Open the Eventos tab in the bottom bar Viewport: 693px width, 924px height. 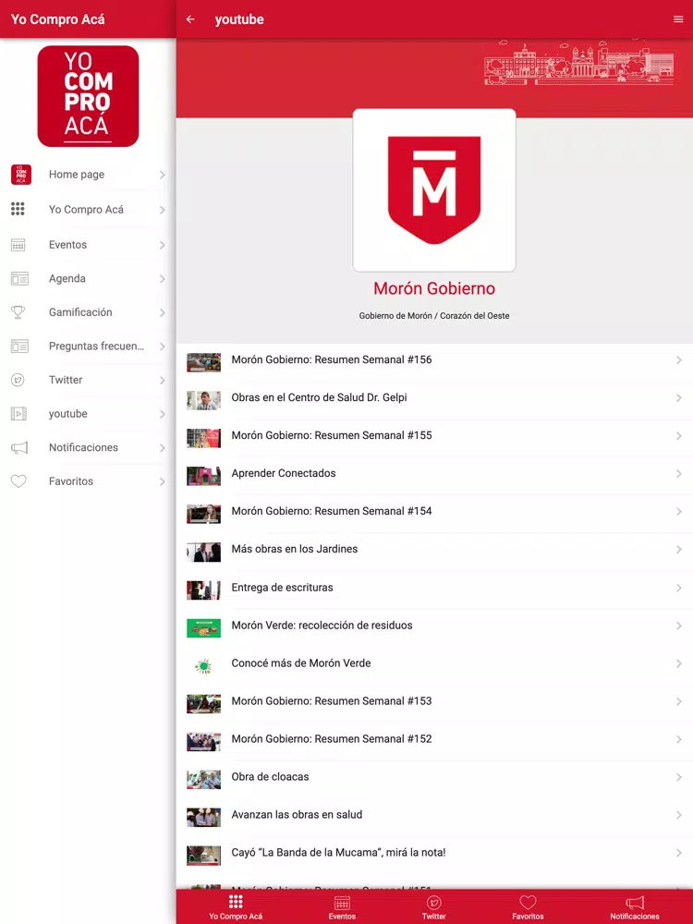[x=342, y=907]
